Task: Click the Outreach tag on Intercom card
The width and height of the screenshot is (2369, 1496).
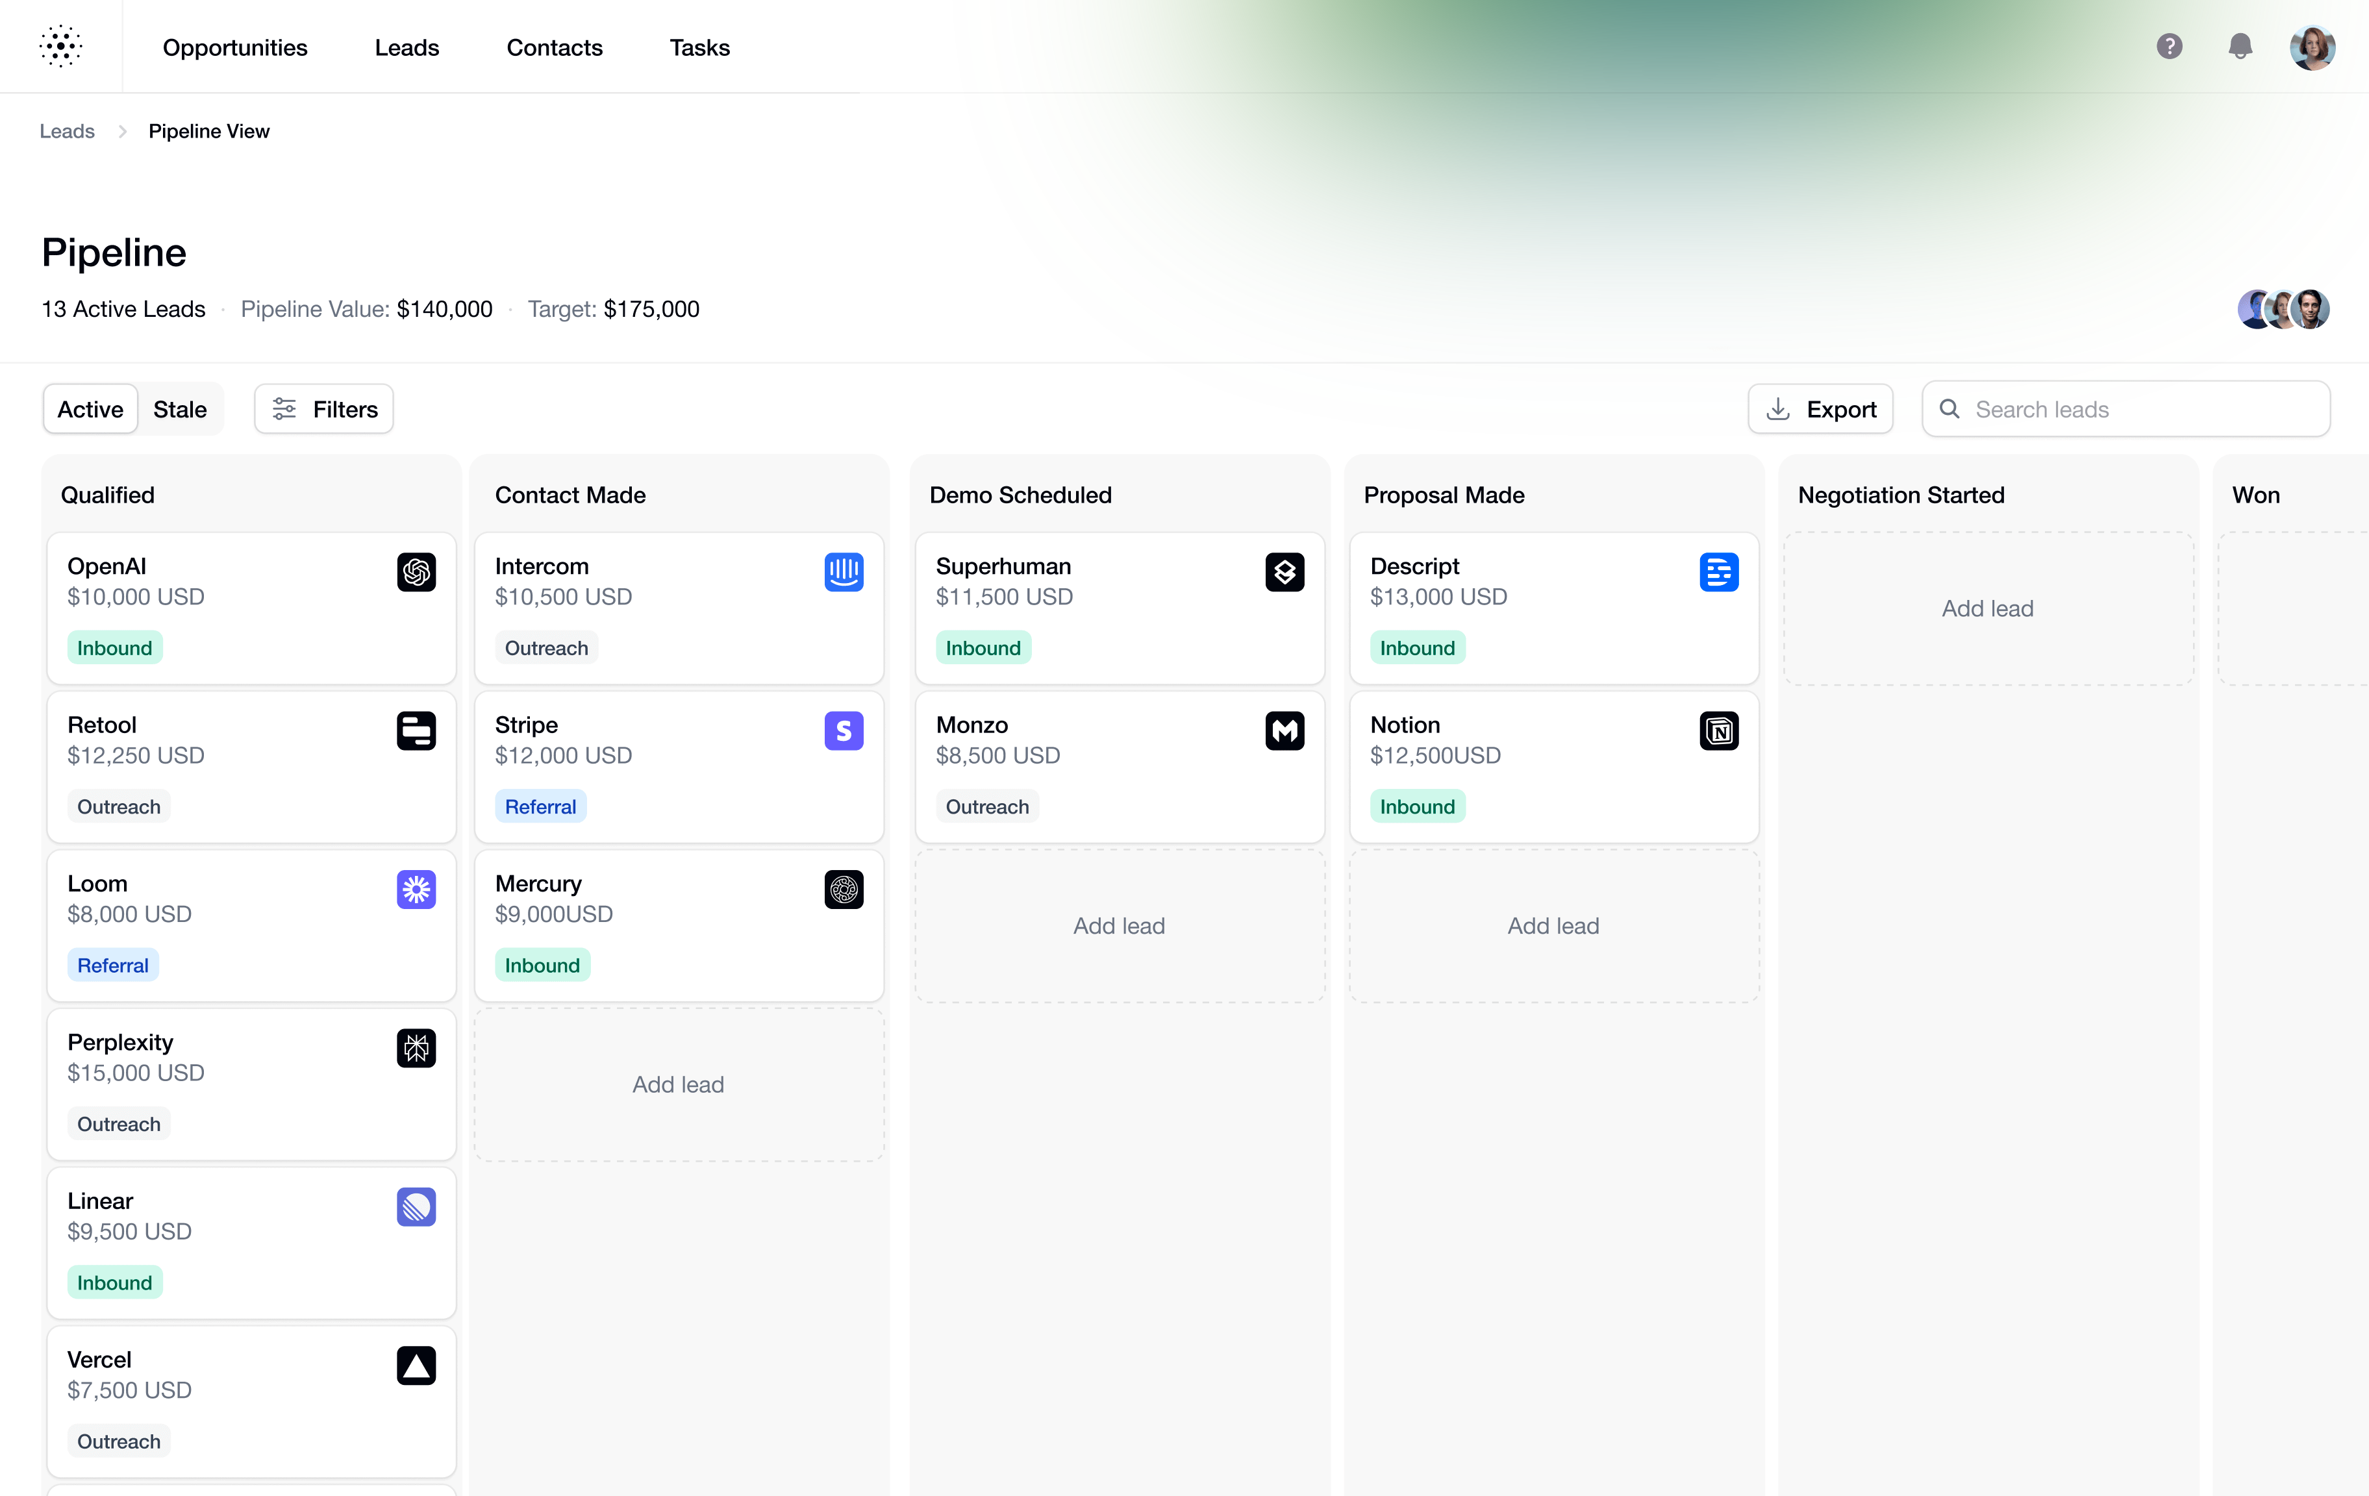Action: click(547, 648)
